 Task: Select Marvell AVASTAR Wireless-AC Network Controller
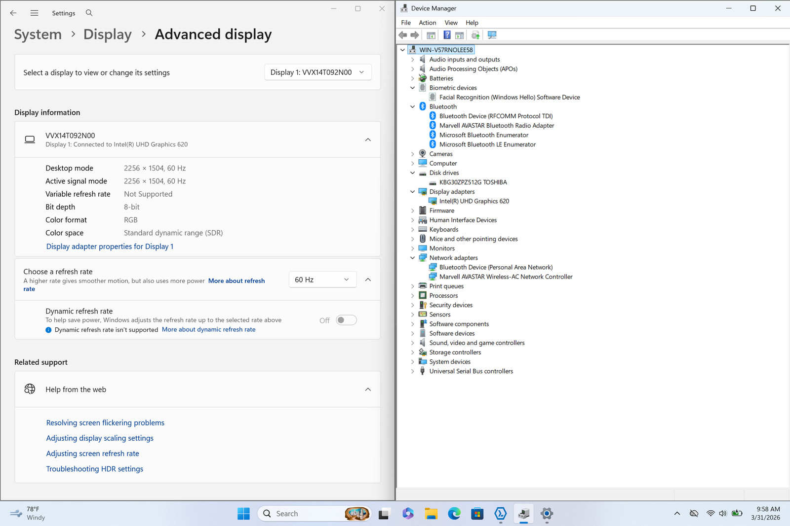tap(506, 277)
